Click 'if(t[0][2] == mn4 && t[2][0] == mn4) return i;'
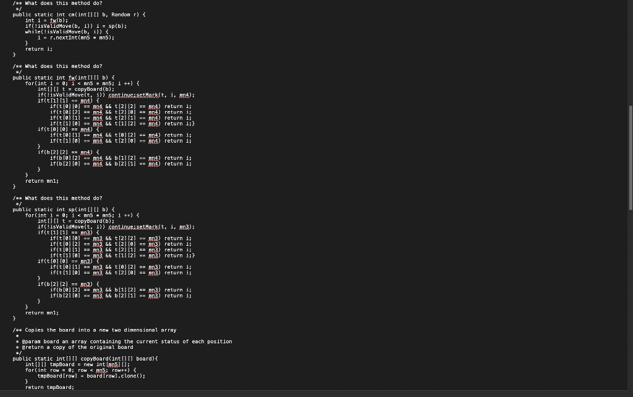This screenshot has width=633, height=397. tap(121, 112)
